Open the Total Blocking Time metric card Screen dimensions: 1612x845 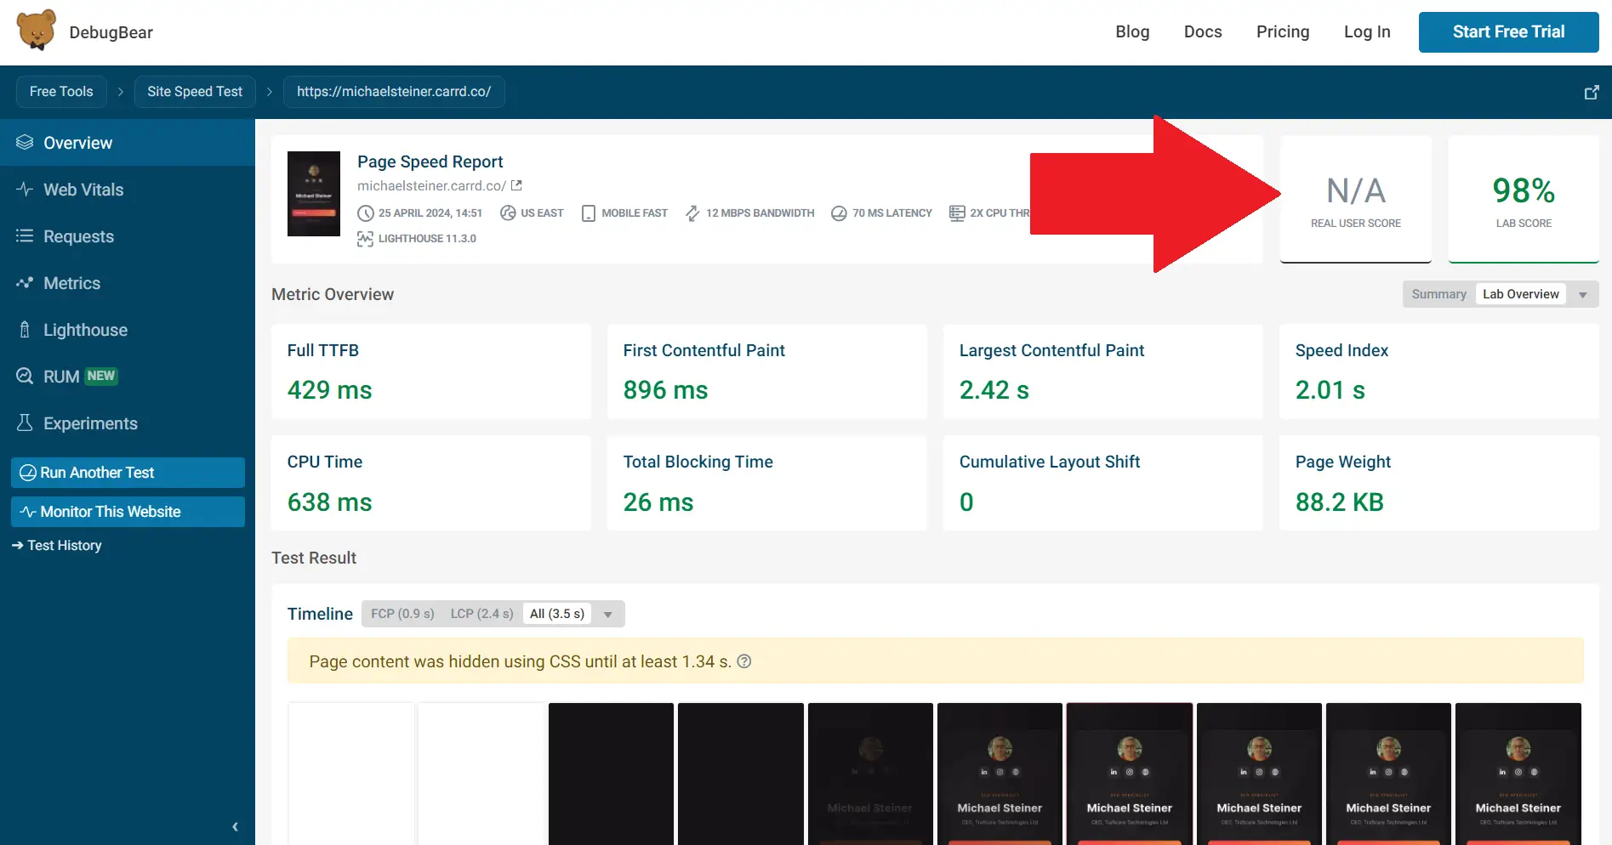pos(767,483)
